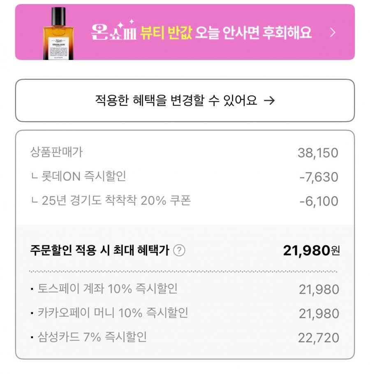Click the 21,980원 maximum benefit price
The width and height of the screenshot is (370, 374).
point(311,251)
